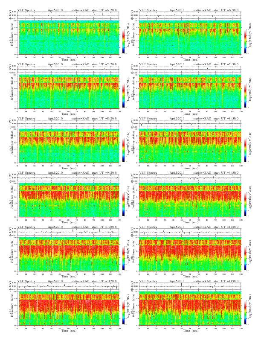Click the PSD color bar of the 7:50:0 plot

[x=245, y=96]
